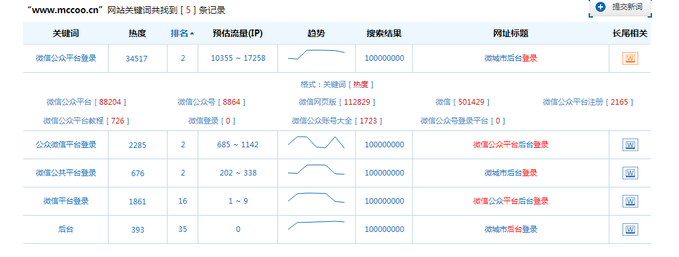Open keyword link 微信平台登录
The width and height of the screenshot is (679, 257).
pyautogui.click(x=66, y=201)
